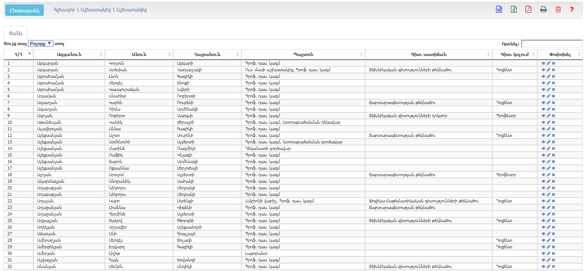The width and height of the screenshot is (585, 271).
Task: Show row 12 details via eye icon
Action: pos(543,135)
